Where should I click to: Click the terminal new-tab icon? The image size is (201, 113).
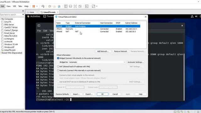39,26
